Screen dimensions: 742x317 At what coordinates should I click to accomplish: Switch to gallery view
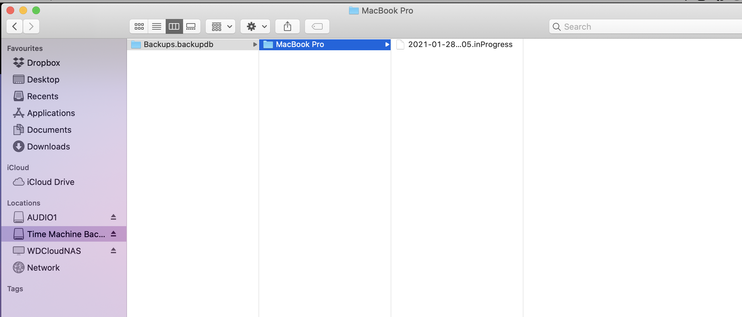pos(191,26)
